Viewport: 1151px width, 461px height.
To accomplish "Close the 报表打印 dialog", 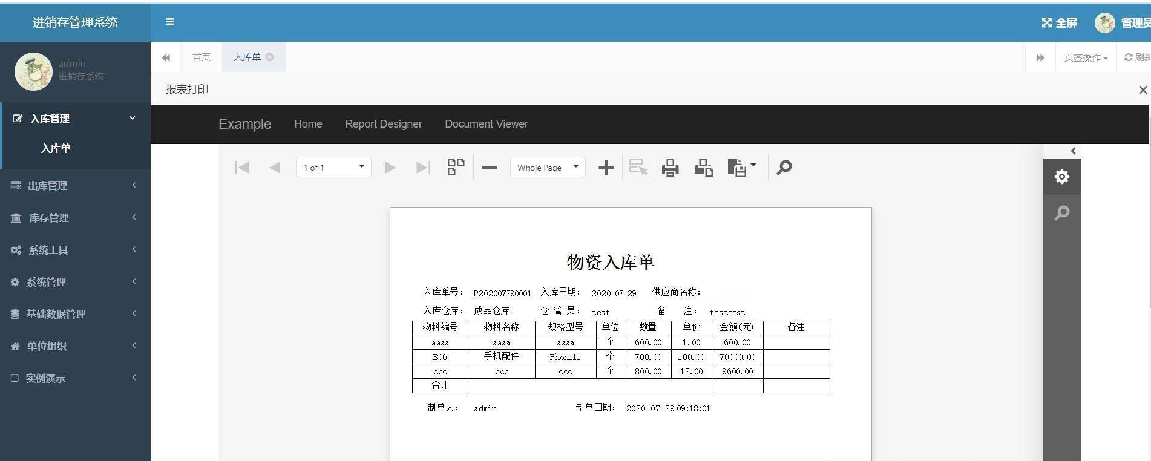I will click(1143, 90).
